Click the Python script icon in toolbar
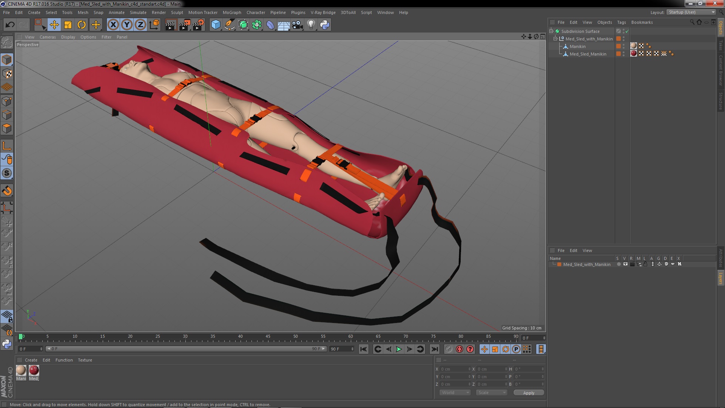 point(325,25)
